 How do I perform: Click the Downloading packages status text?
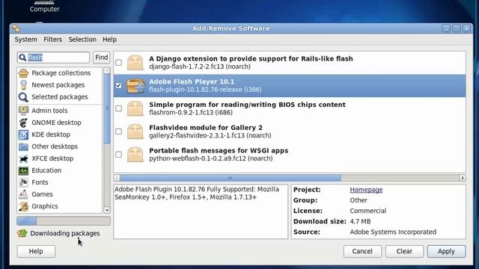coord(65,233)
